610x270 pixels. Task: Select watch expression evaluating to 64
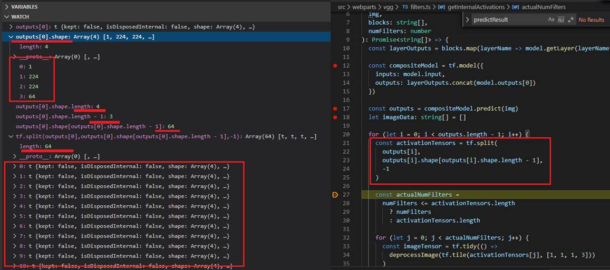pyautogui.click(x=166, y=127)
